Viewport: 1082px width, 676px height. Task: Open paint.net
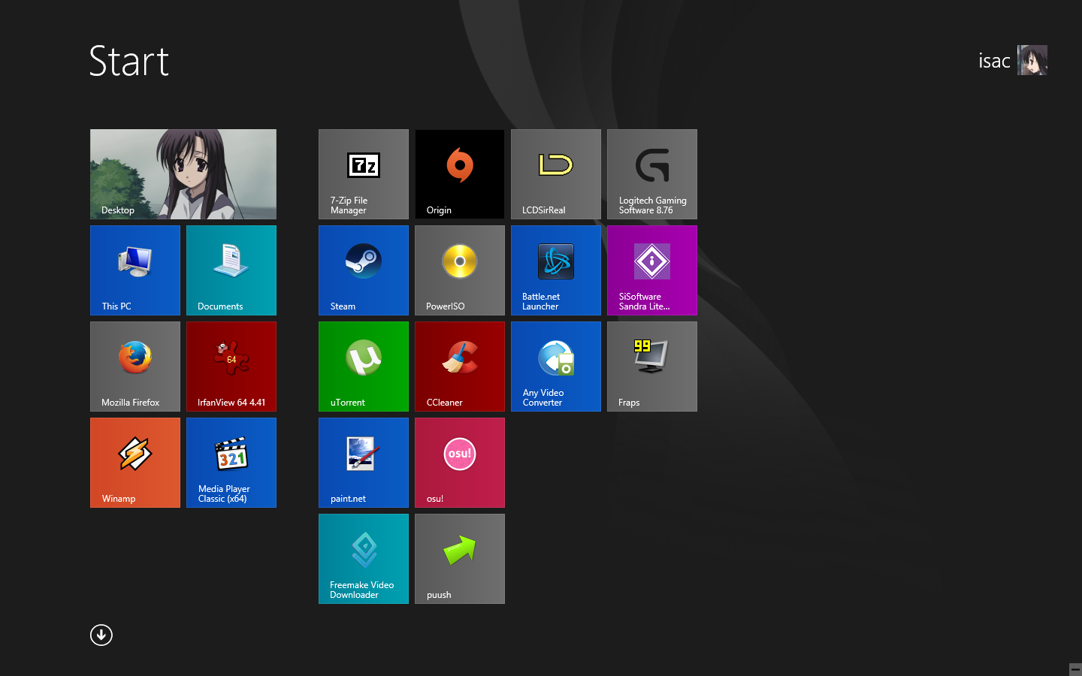pyautogui.click(x=364, y=463)
